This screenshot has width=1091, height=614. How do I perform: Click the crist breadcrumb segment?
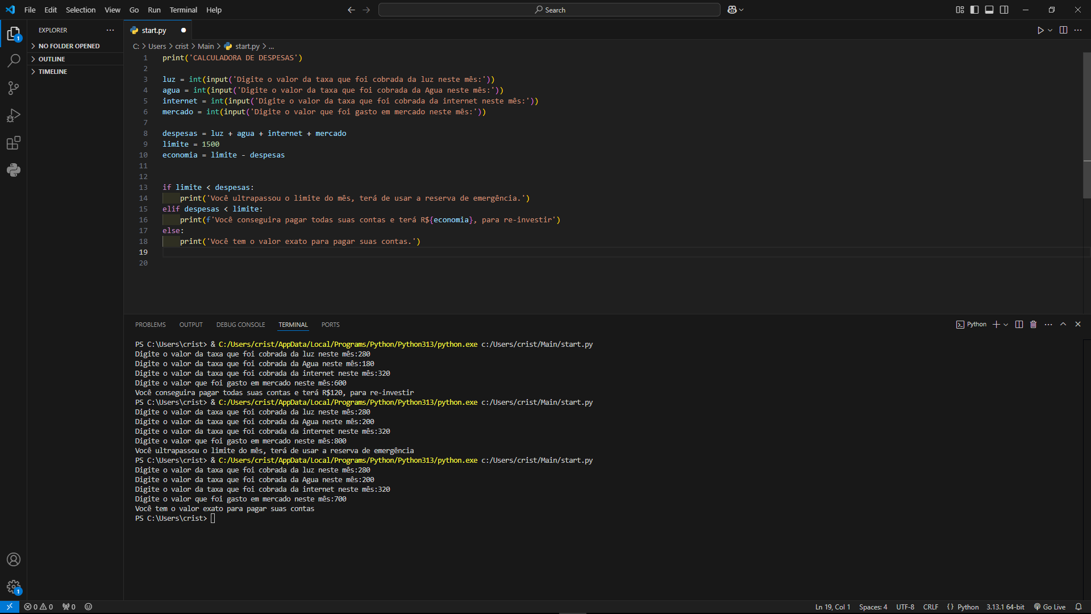182,46
